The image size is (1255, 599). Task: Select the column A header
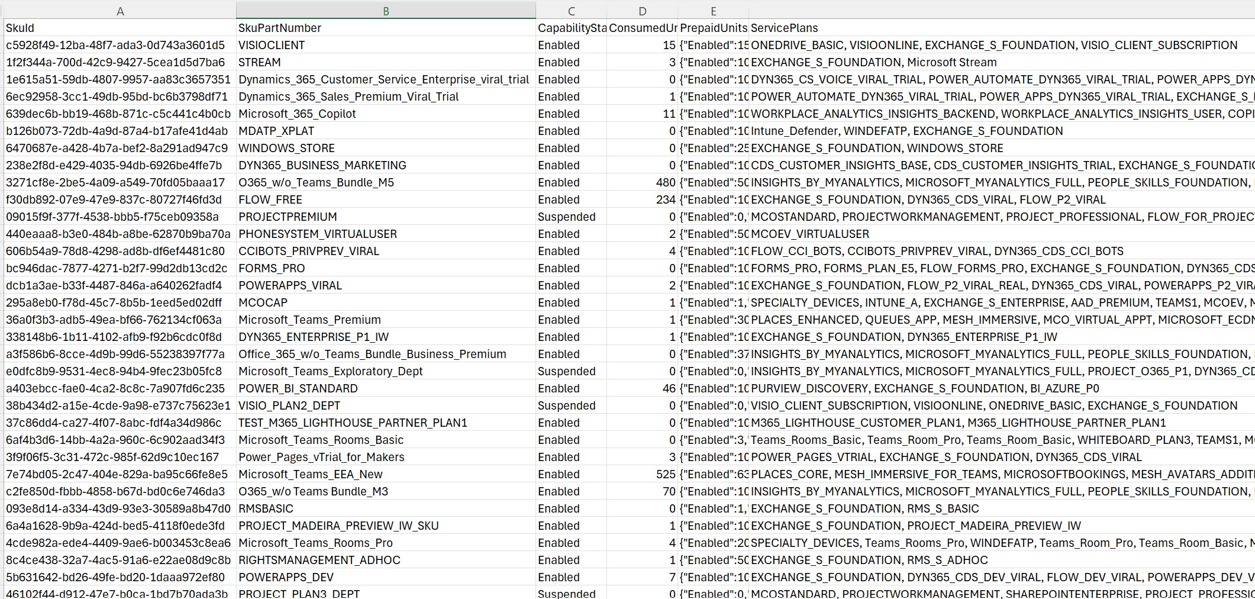120,10
